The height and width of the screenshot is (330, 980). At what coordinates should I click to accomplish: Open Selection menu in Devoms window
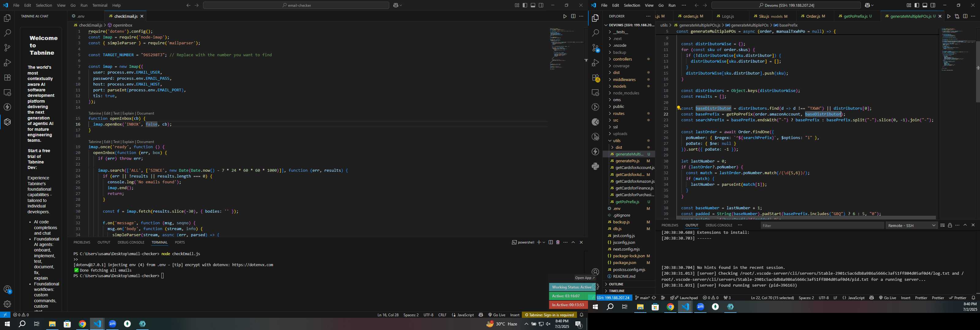pyautogui.click(x=631, y=5)
